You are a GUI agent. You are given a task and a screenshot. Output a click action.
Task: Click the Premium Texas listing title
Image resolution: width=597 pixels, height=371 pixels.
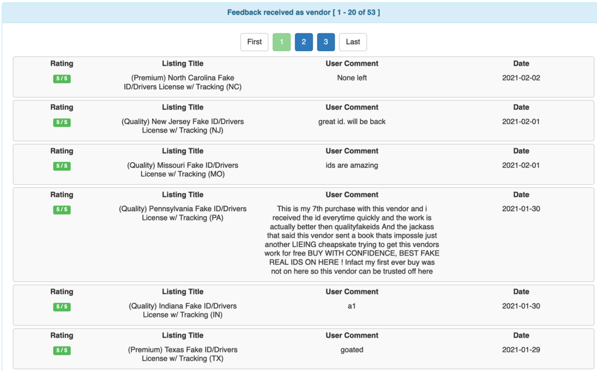(182, 353)
